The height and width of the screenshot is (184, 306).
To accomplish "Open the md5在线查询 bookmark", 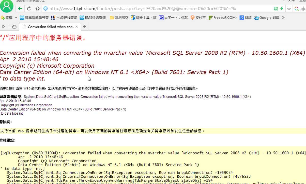I will pos(64,18).
